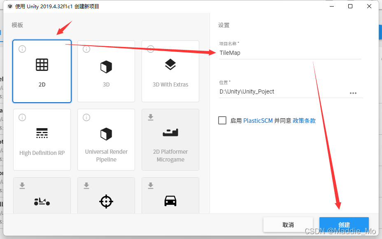
Task: Show info for the 2D template
Action: pos(22,49)
